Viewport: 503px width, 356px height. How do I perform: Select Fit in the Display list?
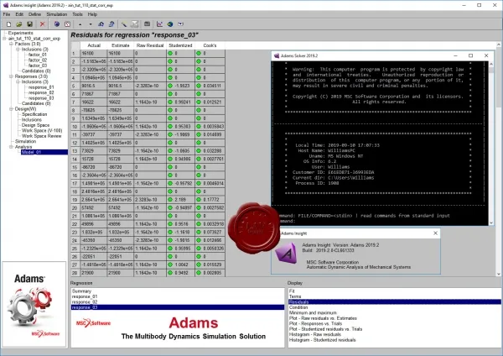point(395,291)
